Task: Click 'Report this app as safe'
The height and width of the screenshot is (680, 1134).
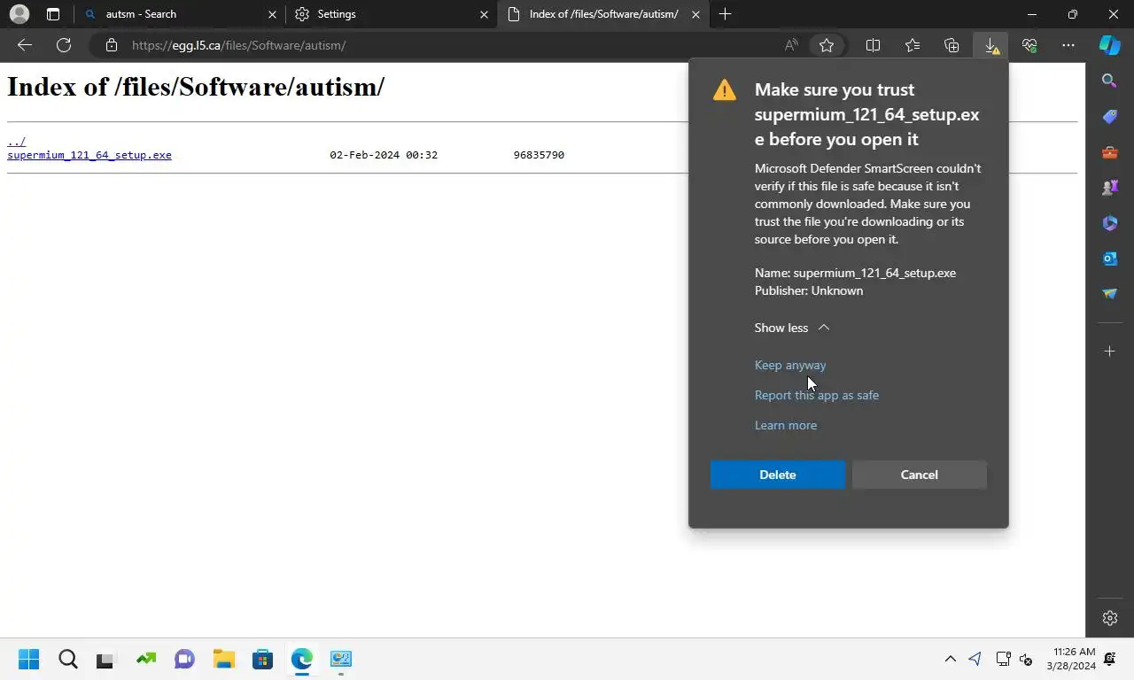Action: (817, 395)
